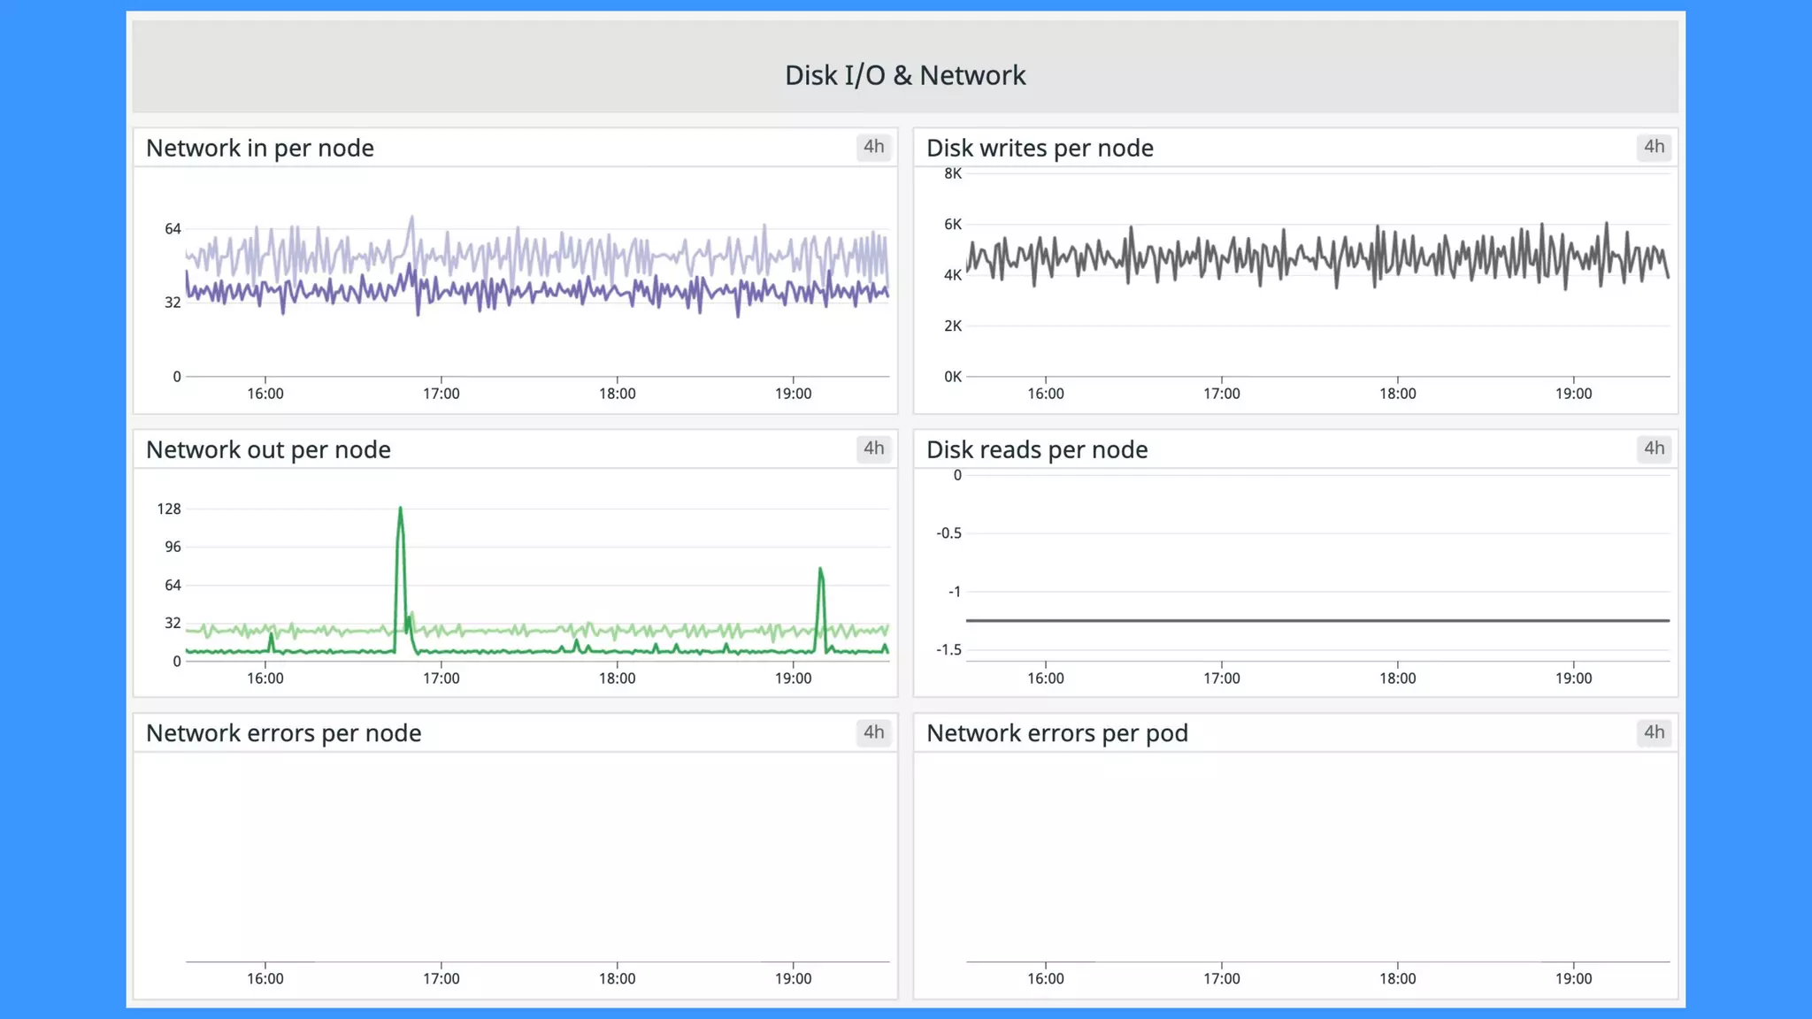Select the Network errors per node title

pyautogui.click(x=283, y=733)
